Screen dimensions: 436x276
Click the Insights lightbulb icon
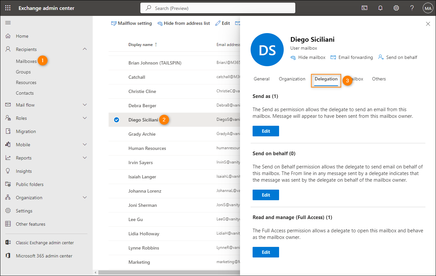8,171
